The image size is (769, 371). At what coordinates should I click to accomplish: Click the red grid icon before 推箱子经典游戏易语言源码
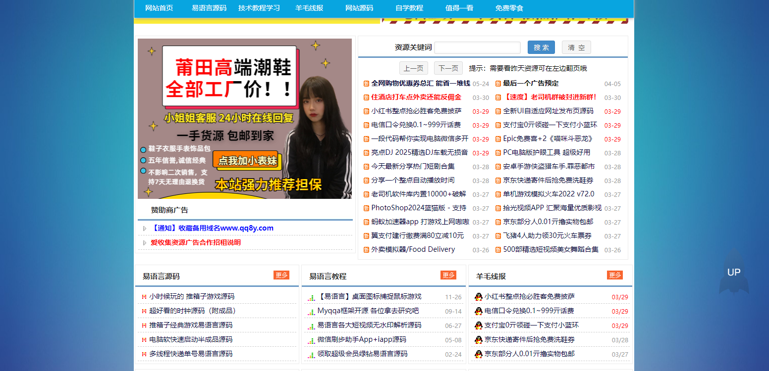[143, 325]
